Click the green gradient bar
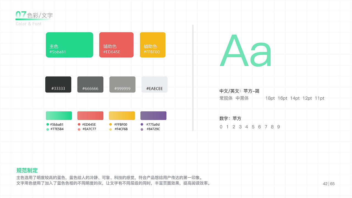352x198 pixels. click(59, 116)
